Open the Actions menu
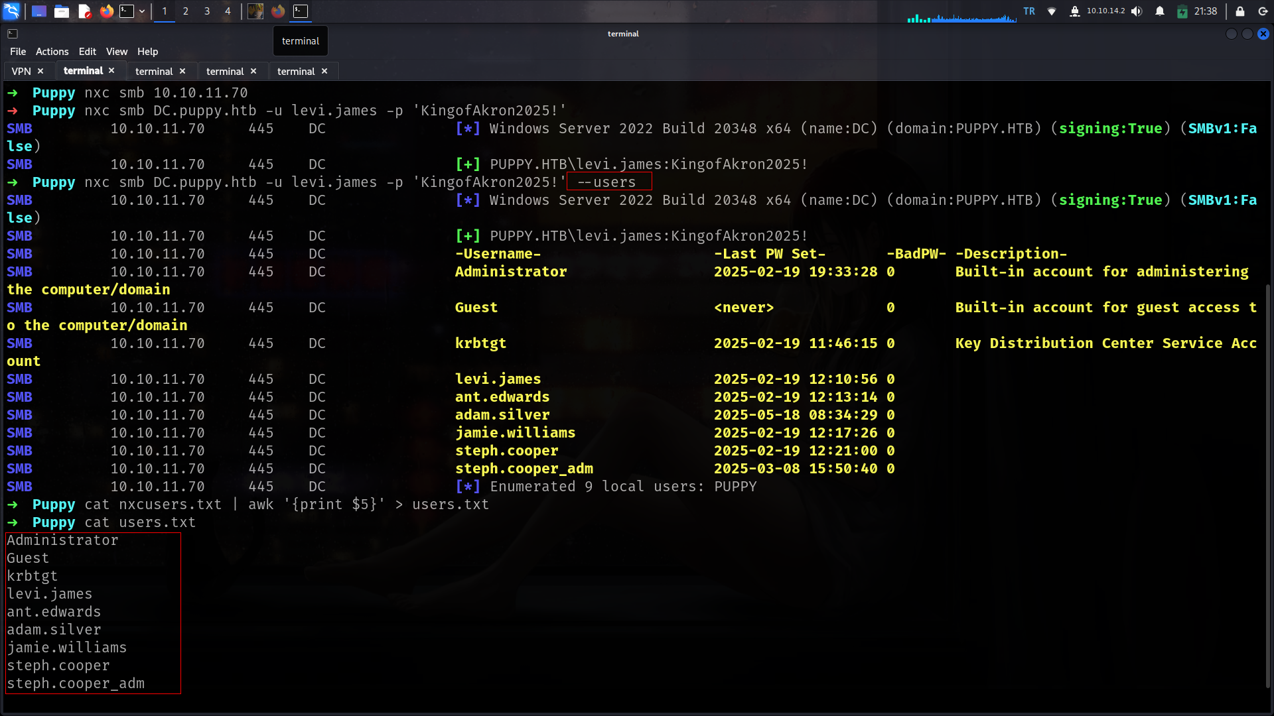 [x=52, y=52]
